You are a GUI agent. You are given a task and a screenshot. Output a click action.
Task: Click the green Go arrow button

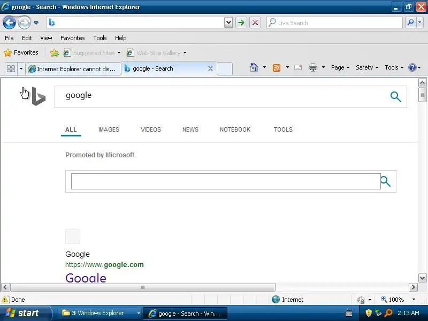tap(241, 22)
